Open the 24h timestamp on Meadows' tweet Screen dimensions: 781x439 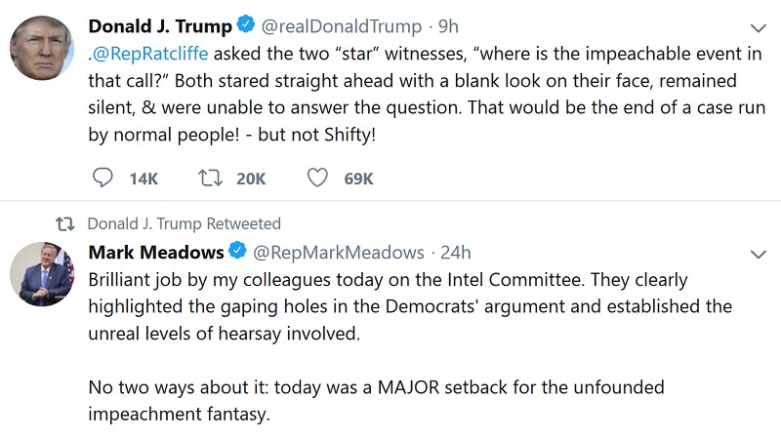[x=456, y=253]
